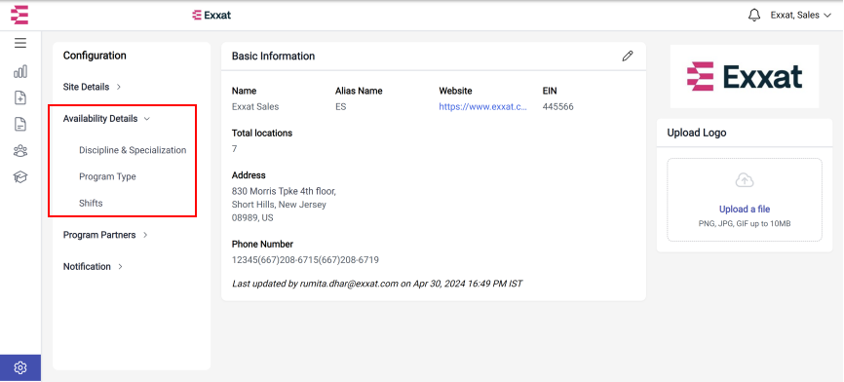Edit Basic Information with pencil icon
Viewport: 844px width, 382px height.
point(628,56)
